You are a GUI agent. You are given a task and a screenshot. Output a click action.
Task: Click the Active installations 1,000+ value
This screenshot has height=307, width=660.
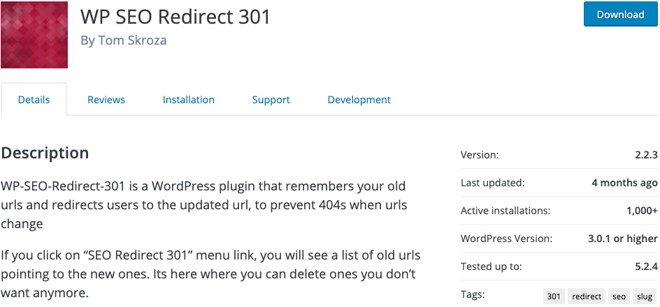[x=642, y=211]
